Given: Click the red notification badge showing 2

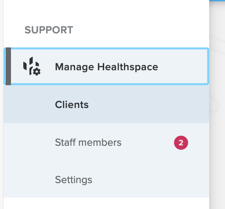Looking at the screenshot, I should (x=181, y=143).
